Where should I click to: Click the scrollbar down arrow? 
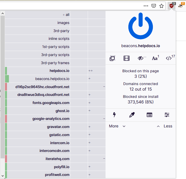[x=3, y=176]
